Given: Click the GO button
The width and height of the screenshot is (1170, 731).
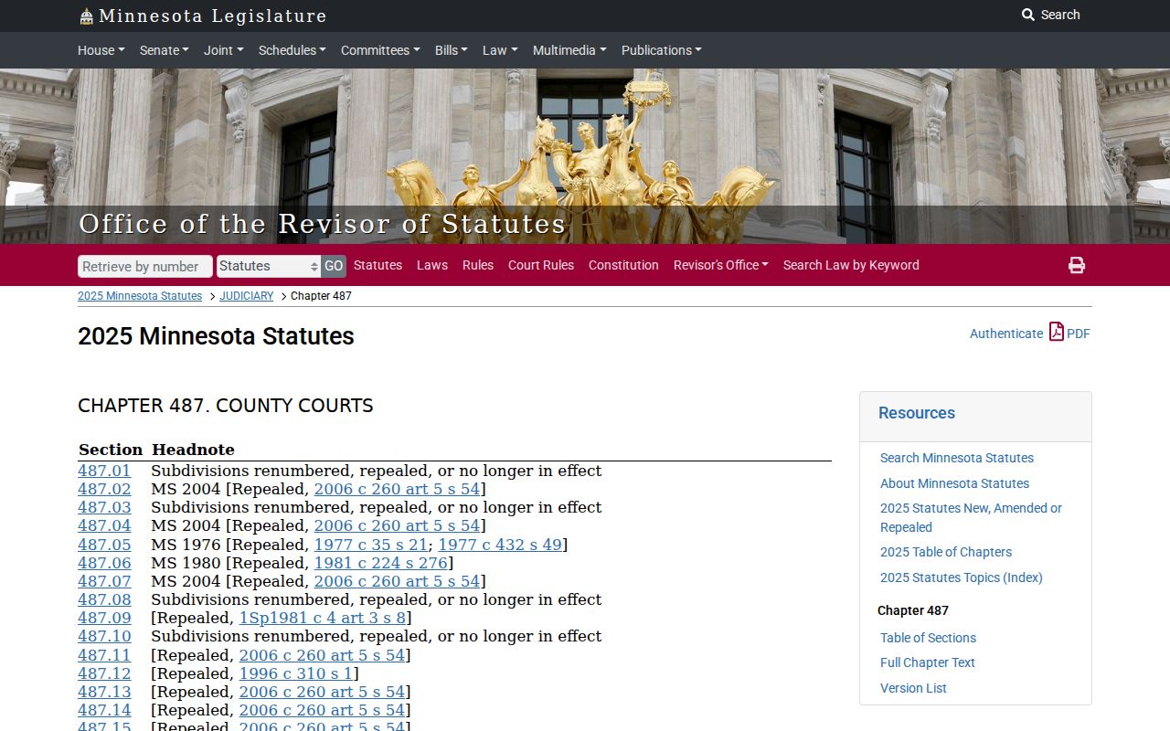Looking at the screenshot, I should click(334, 266).
